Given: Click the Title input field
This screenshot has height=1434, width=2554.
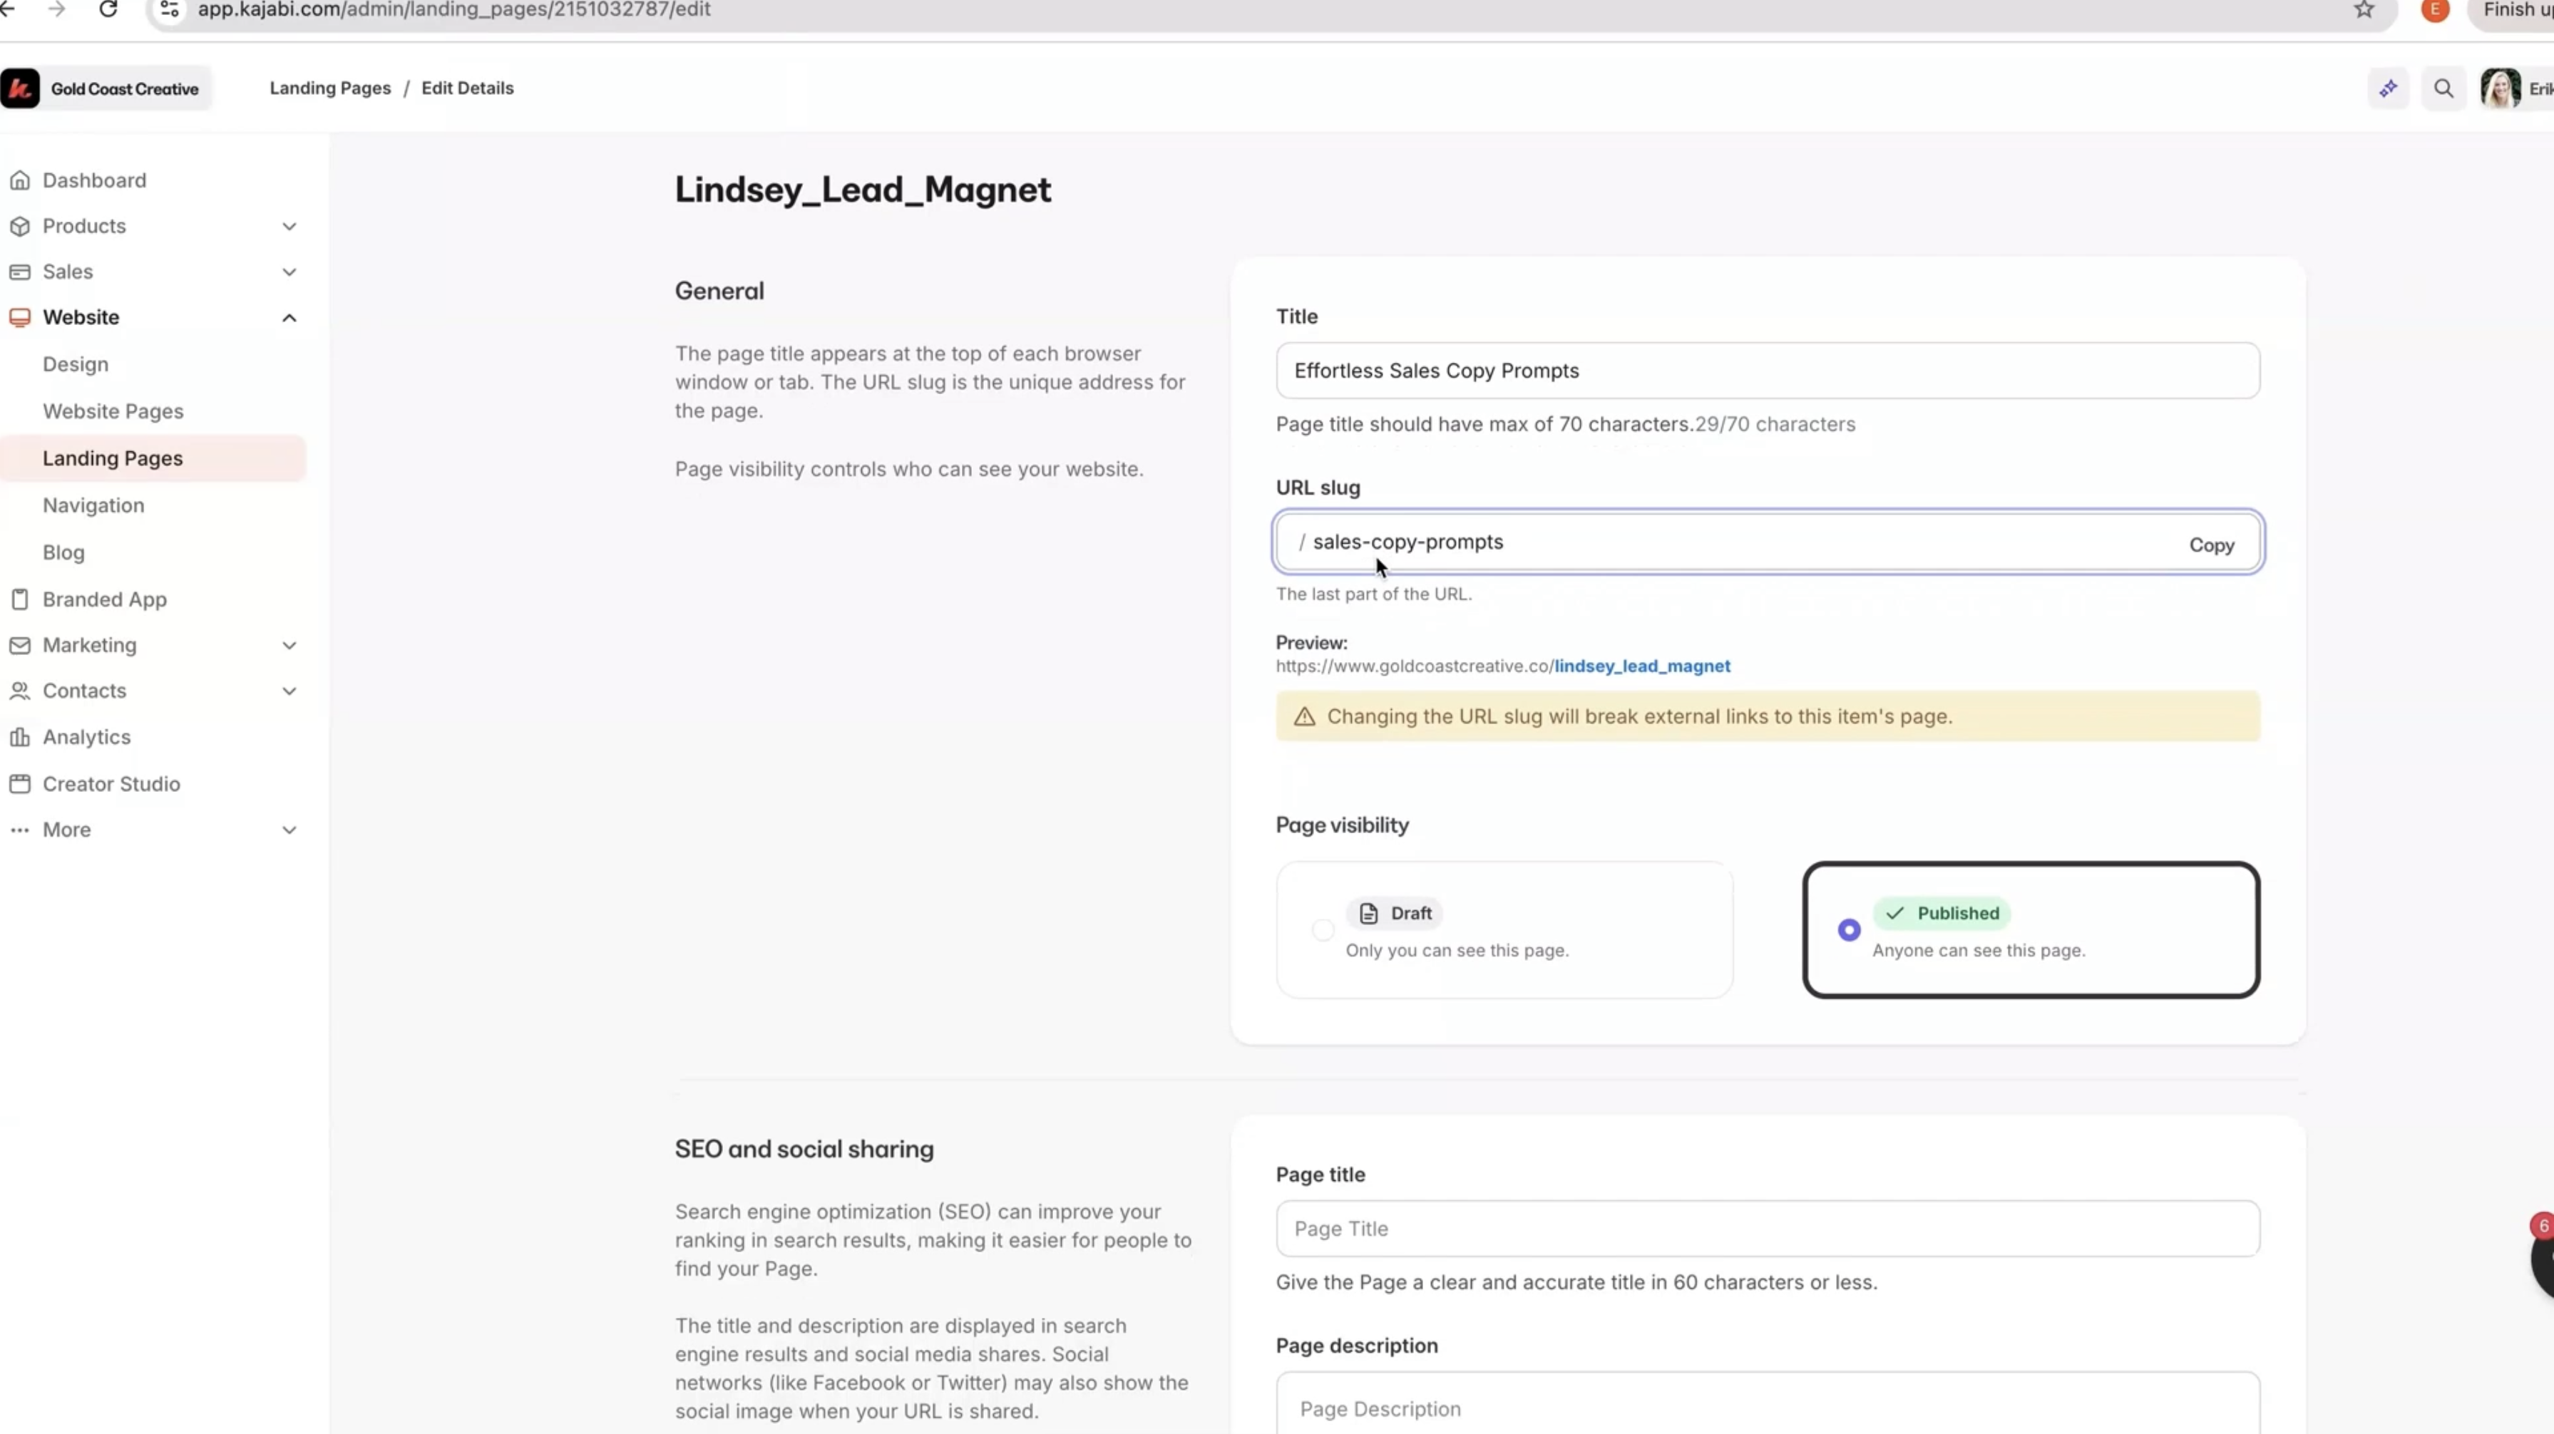Looking at the screenshot, I should [x=1767, y=371].
